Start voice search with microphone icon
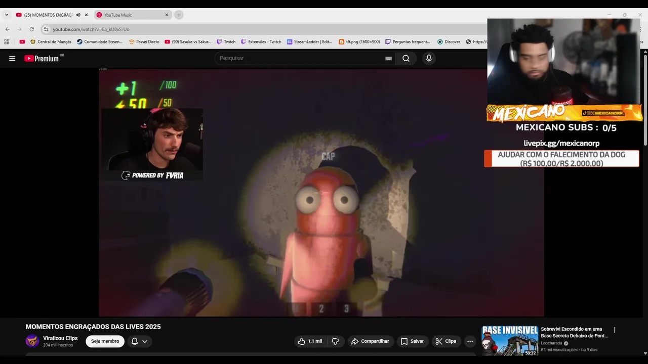This screenshot has width=648, height=364. tap(429, 58)
